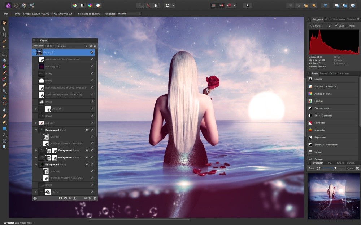This screenshot has width=361, height=225.
Task: Click adjustment layer icon in Capas footer
Action: pyautogui.click(x=65, y=198)
